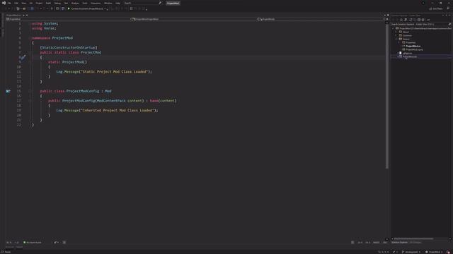Expand the Properties folder in Solution Explorer

coord(399,42)
